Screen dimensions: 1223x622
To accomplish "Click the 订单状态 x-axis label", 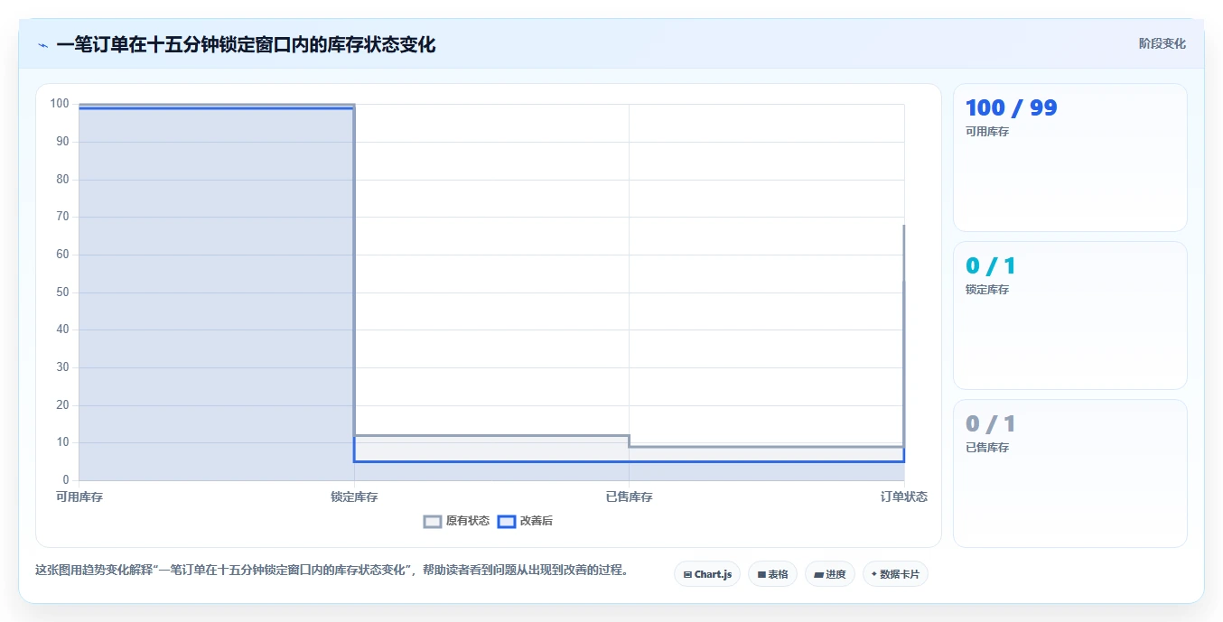I will pos(904,497).
